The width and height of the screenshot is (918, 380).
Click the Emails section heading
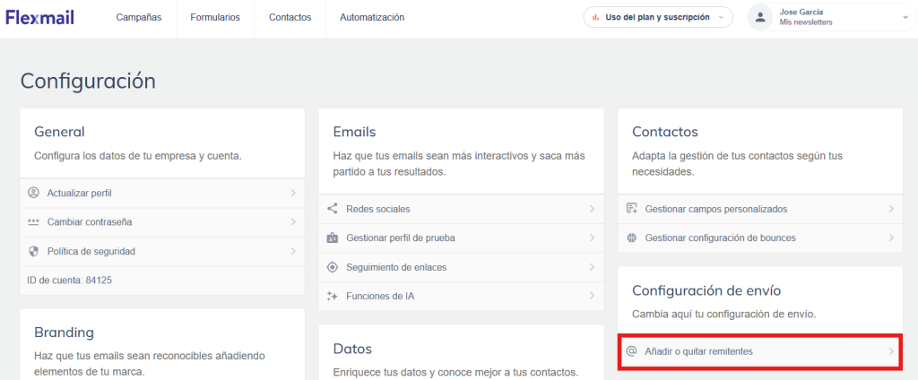354,132
